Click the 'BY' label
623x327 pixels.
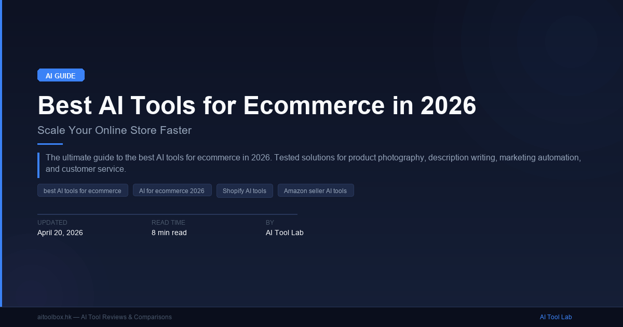(x=270, y=223)
